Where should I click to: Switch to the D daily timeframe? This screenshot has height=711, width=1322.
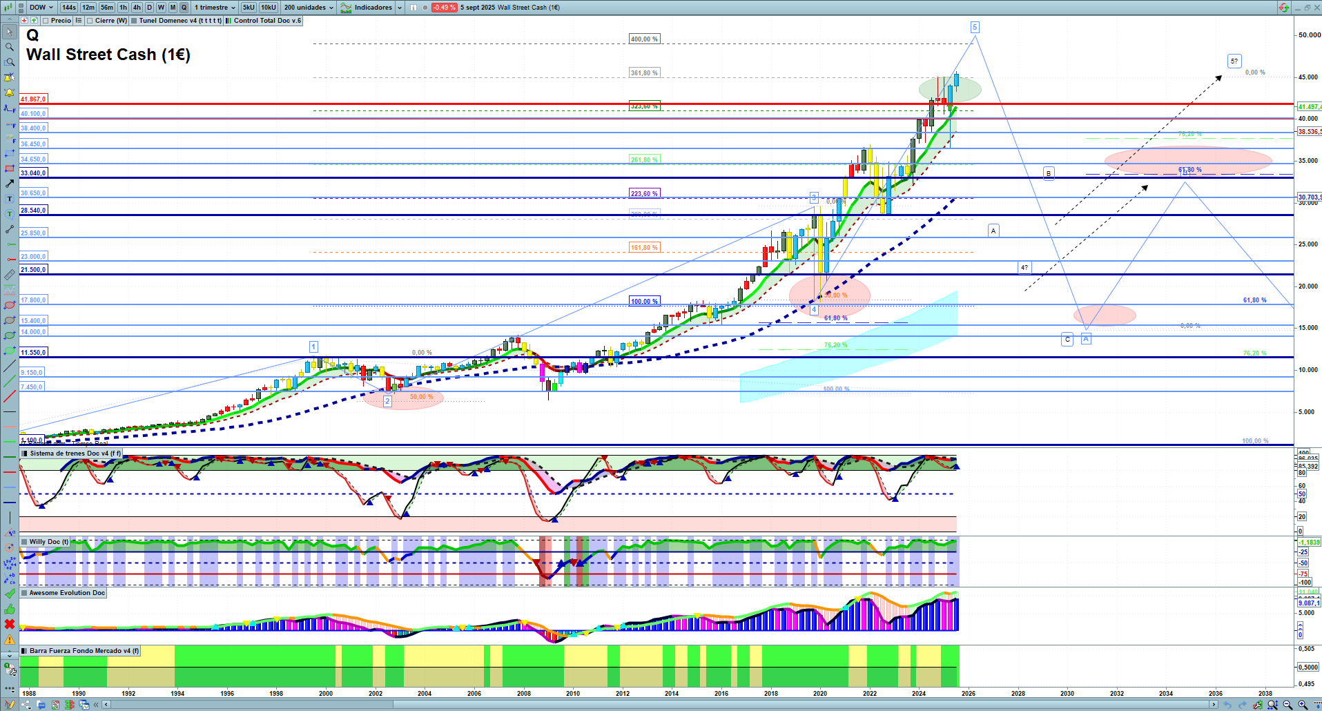[x=149, y=8]
